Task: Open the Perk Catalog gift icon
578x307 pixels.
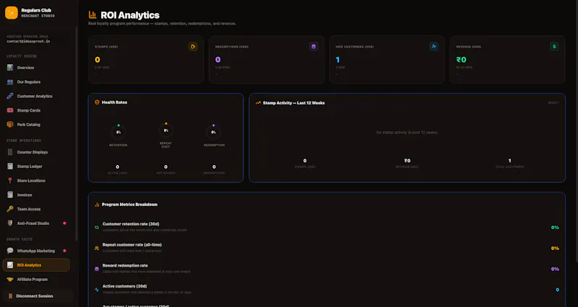Action: pyautogui.click(x=10, y=125)
